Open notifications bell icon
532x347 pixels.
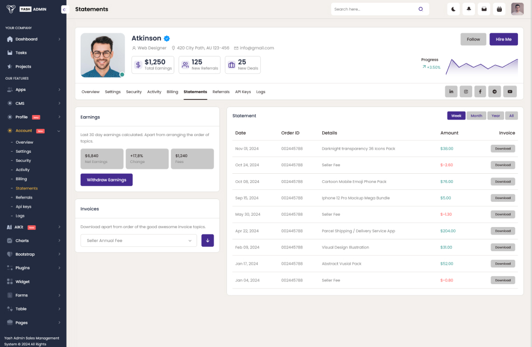[x=469, y=9]
